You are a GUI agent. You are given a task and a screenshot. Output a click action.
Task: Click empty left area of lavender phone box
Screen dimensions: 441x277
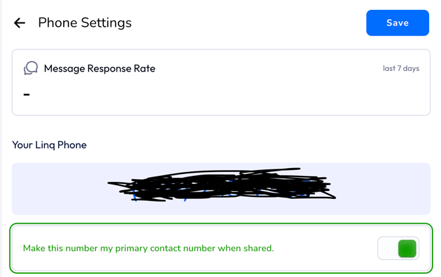tap(59, 188)
